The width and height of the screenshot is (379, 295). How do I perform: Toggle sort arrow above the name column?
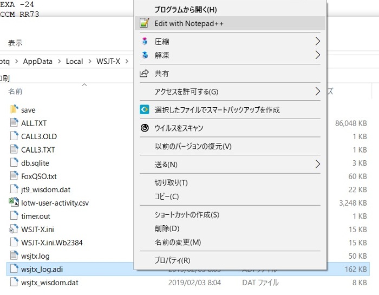click(x=84, y=85)
